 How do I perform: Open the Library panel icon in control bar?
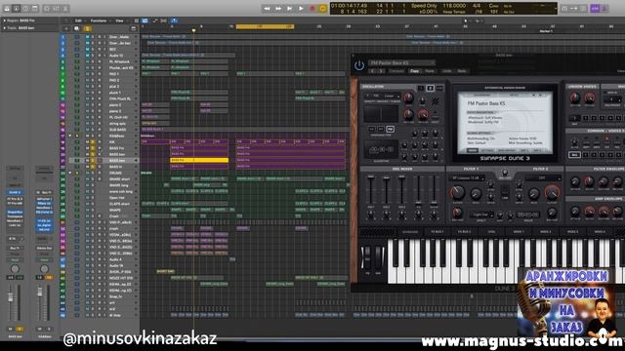coord(7,8)
